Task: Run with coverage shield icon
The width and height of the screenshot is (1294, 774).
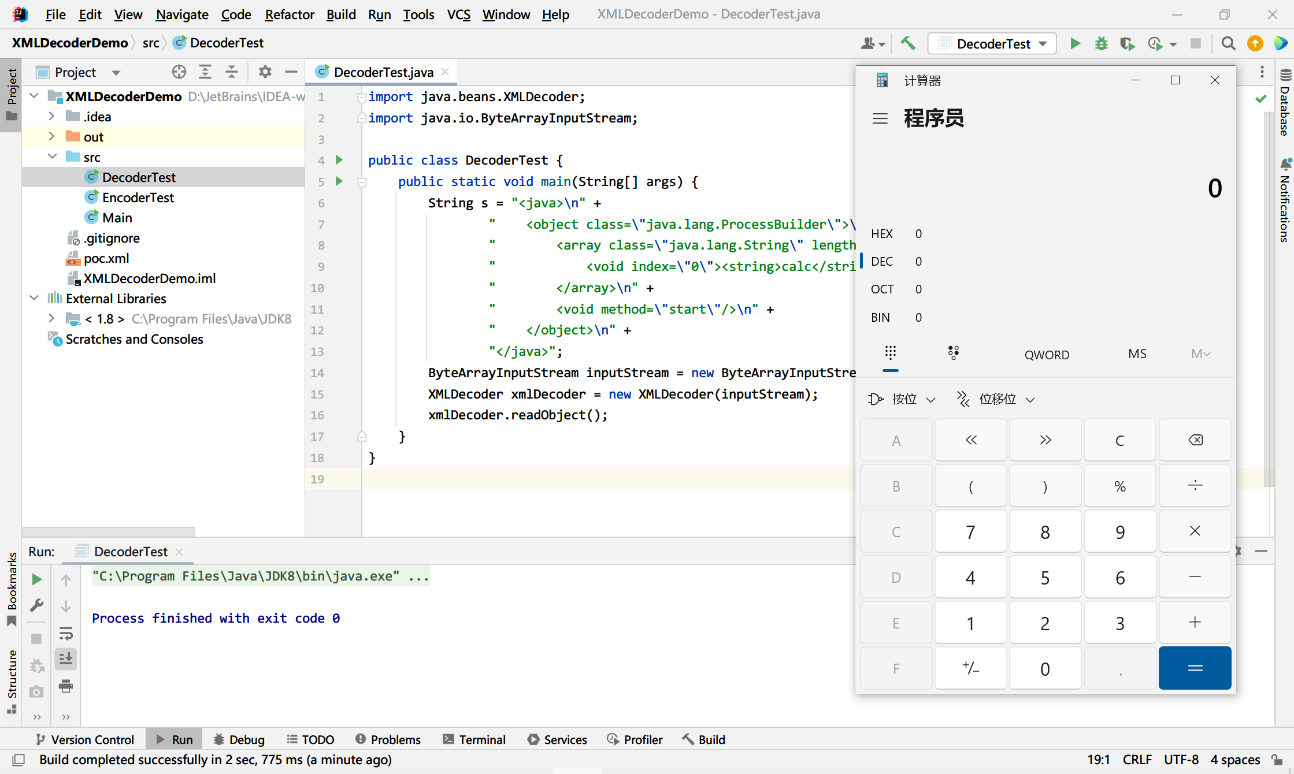Action: pyautogui.click(x=1127, y=44)
